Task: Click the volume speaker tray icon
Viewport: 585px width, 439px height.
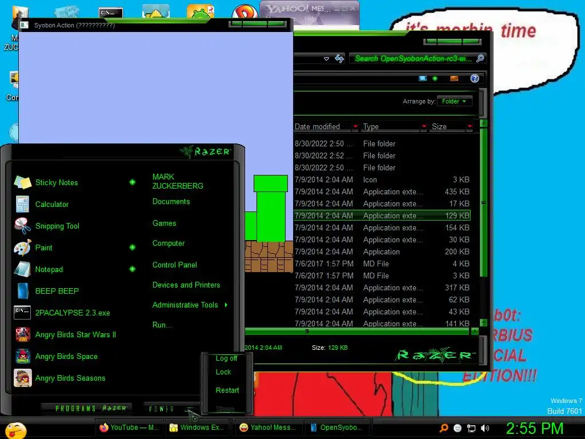Action: 485,428
